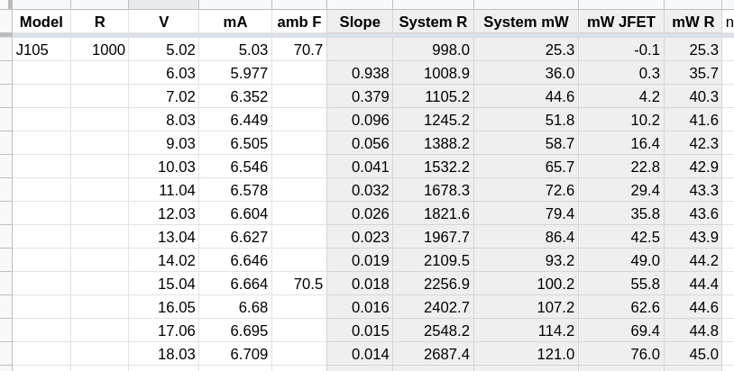
Task: Click the R value cell 1000
Action: [x=100, y=50]
